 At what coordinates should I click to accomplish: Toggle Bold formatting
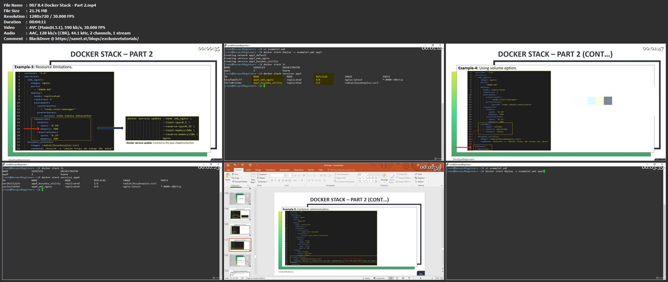tap(272, 180)
